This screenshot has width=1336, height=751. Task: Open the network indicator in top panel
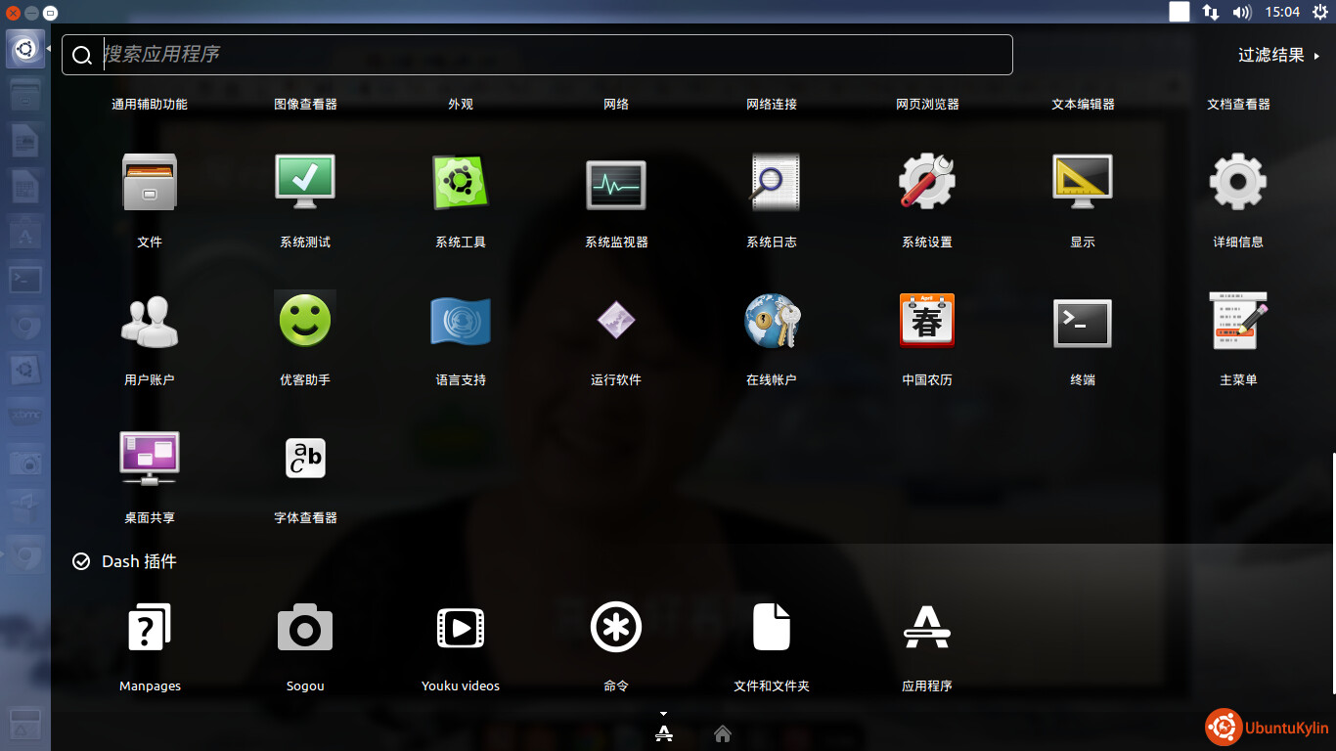(x=1211, y=12)
